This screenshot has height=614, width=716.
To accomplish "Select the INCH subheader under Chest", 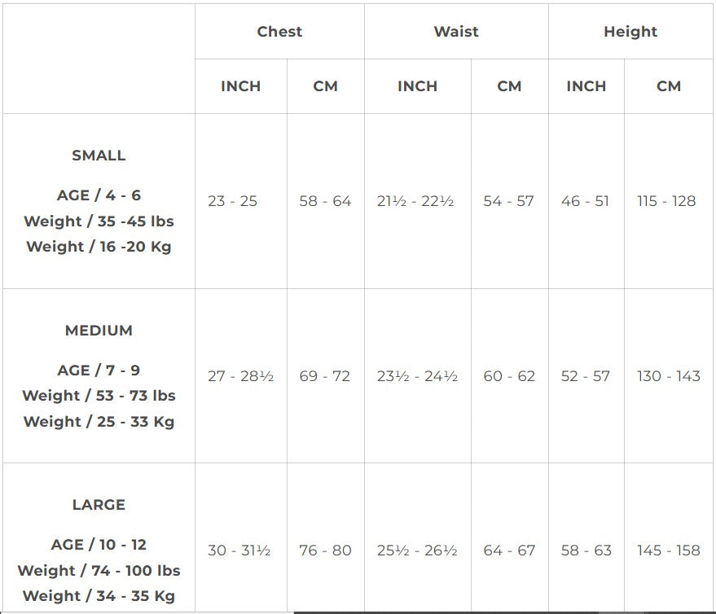I will point(240,86).
